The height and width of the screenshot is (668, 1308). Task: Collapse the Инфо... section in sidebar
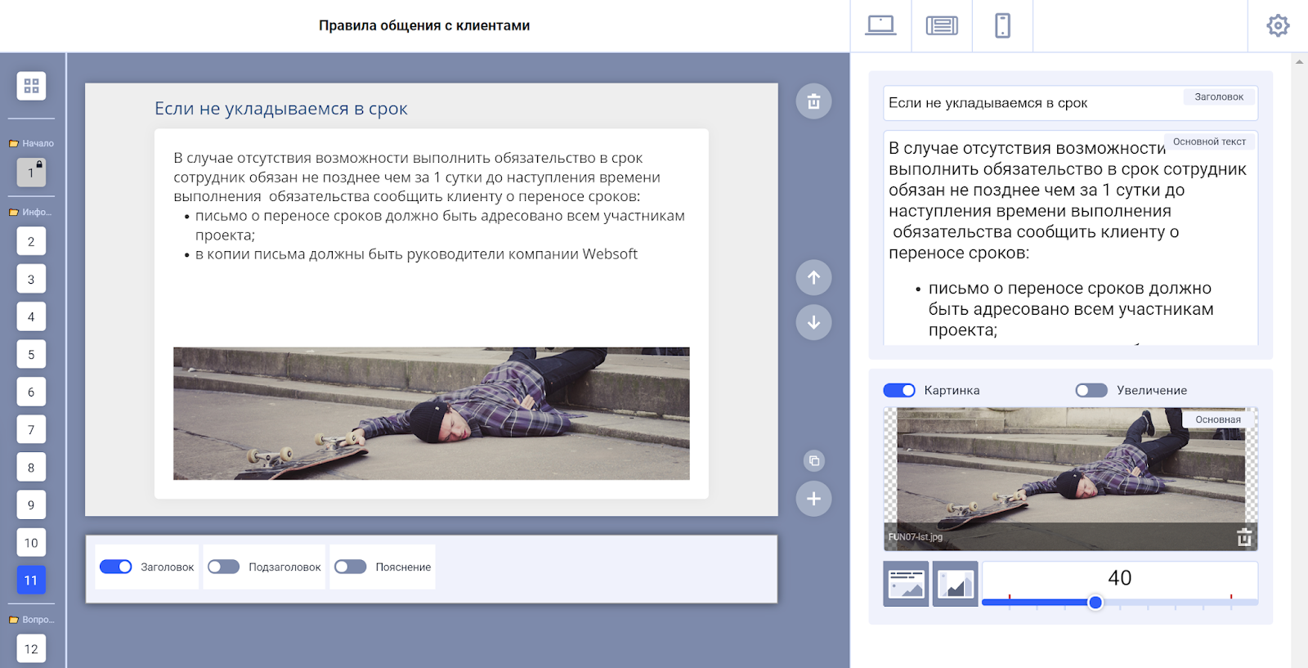pos(31,212)
